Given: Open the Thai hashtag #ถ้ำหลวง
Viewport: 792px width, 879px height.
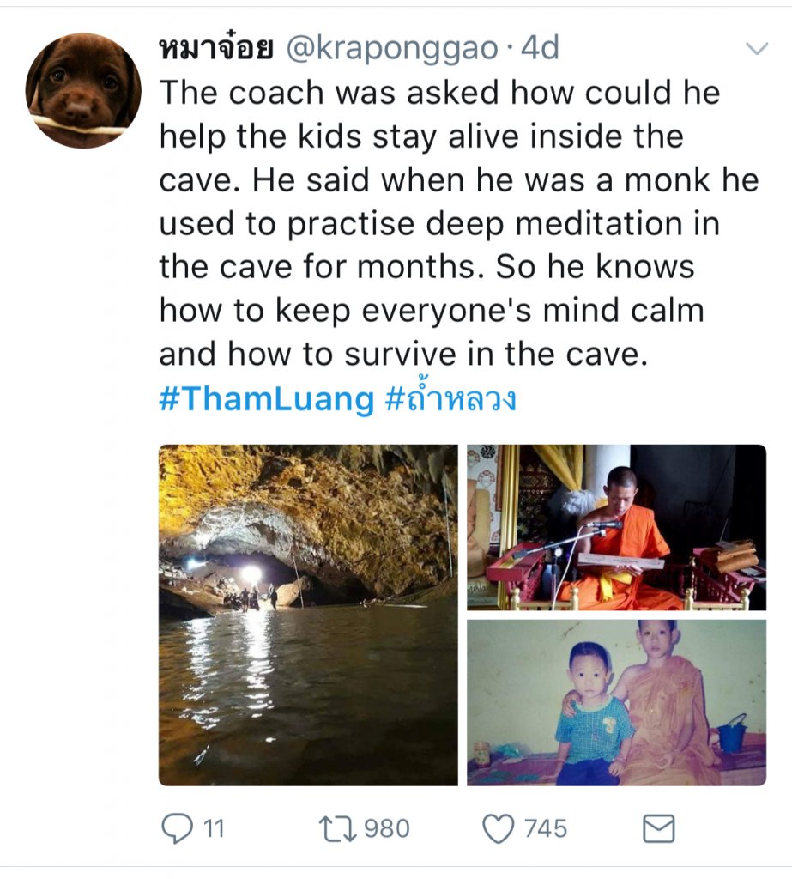Looking at the screenshot, I should point(450,399).
